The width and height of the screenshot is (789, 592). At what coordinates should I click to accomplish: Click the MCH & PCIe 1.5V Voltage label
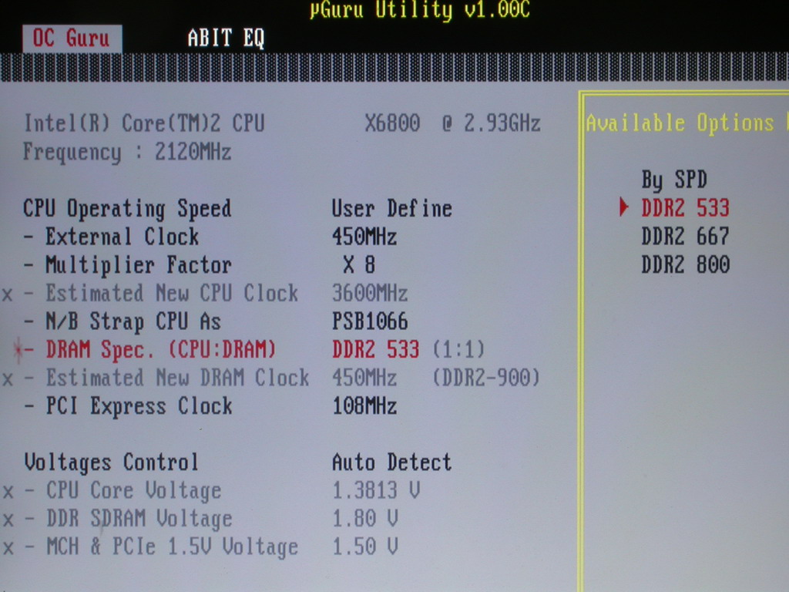click(x=172, y=547)
